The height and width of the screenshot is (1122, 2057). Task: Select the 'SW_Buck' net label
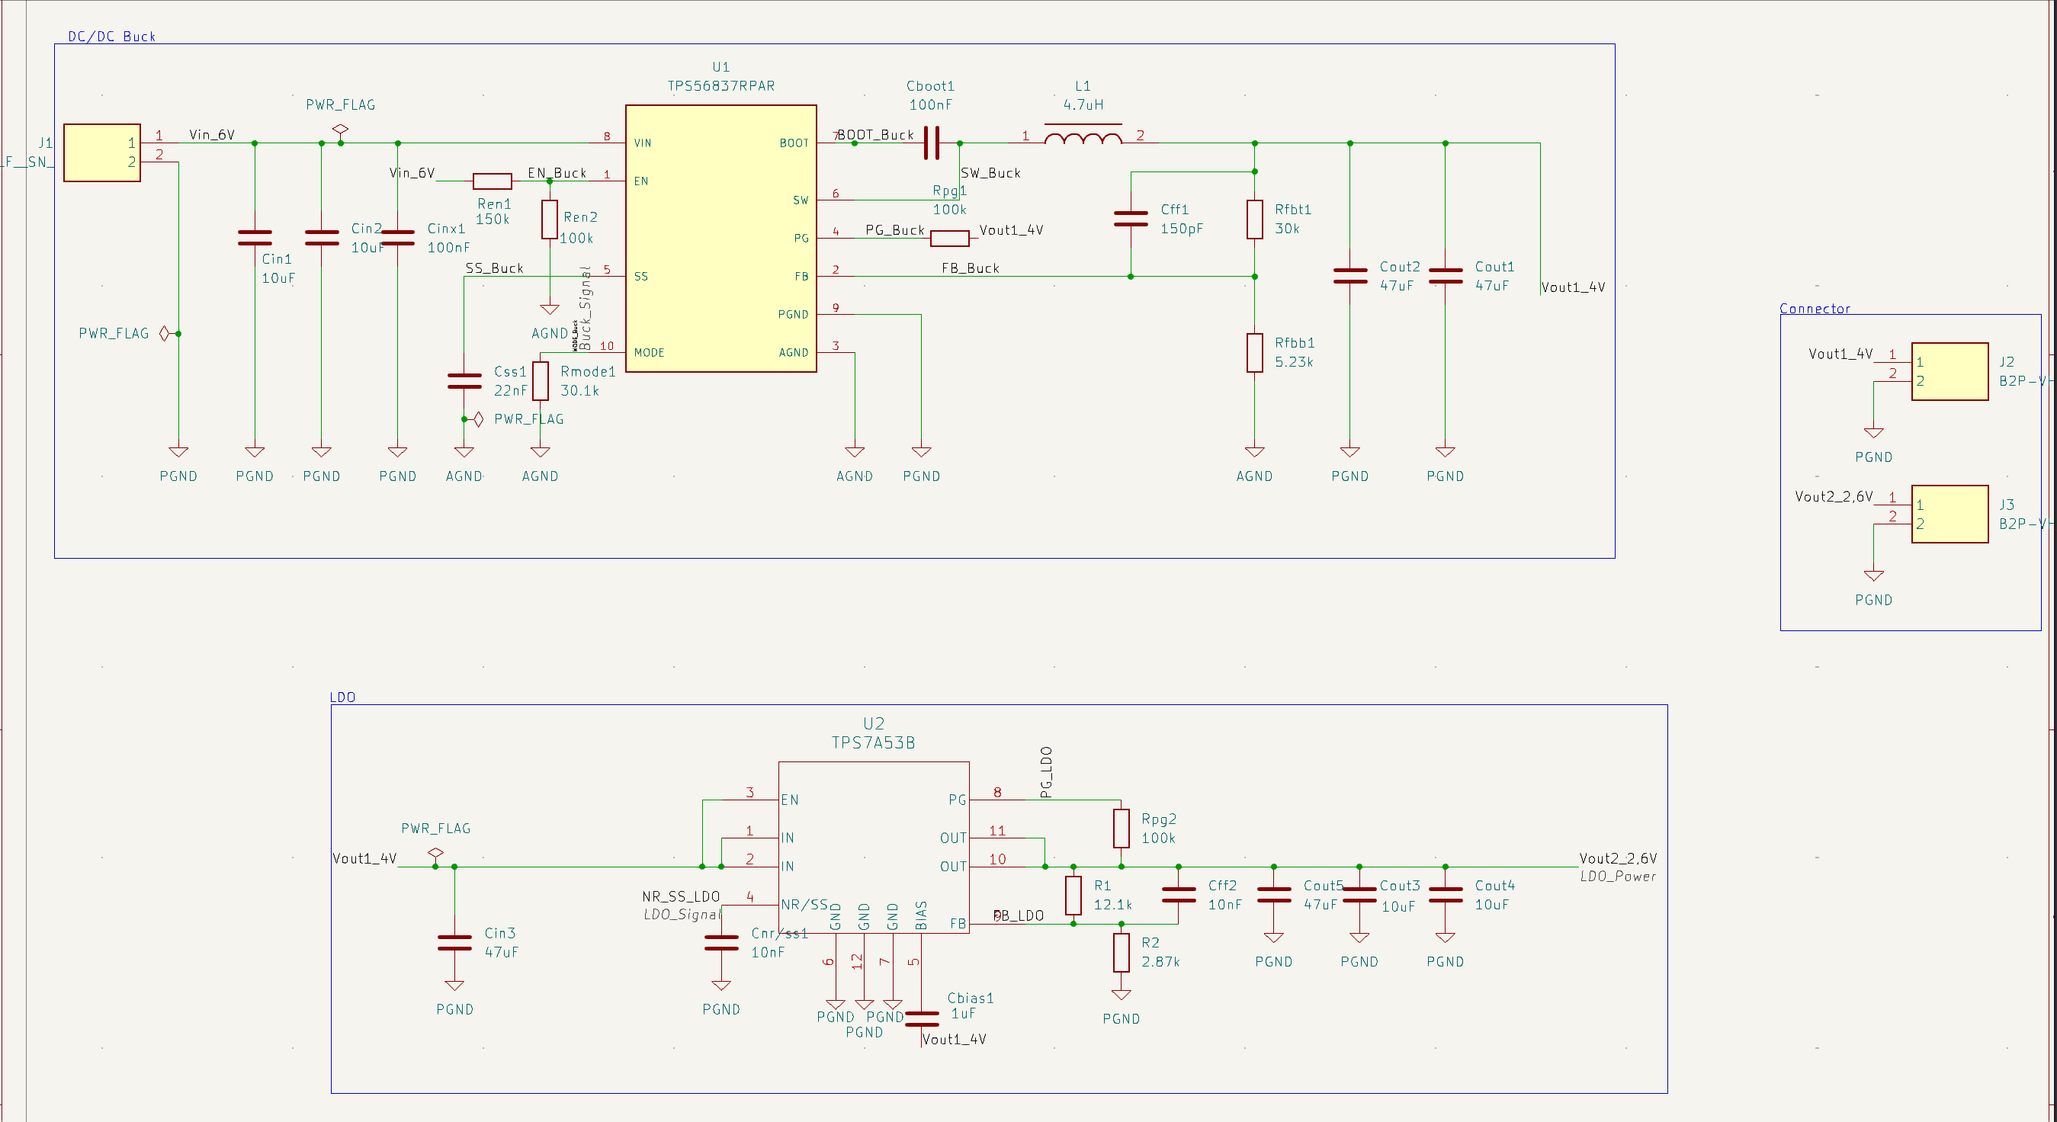click(990, 173)
